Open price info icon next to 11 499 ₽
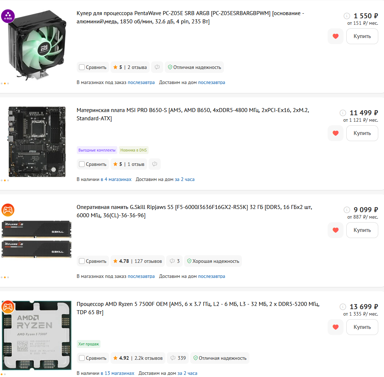The image size is (384, 377). [x=343, y=113]
